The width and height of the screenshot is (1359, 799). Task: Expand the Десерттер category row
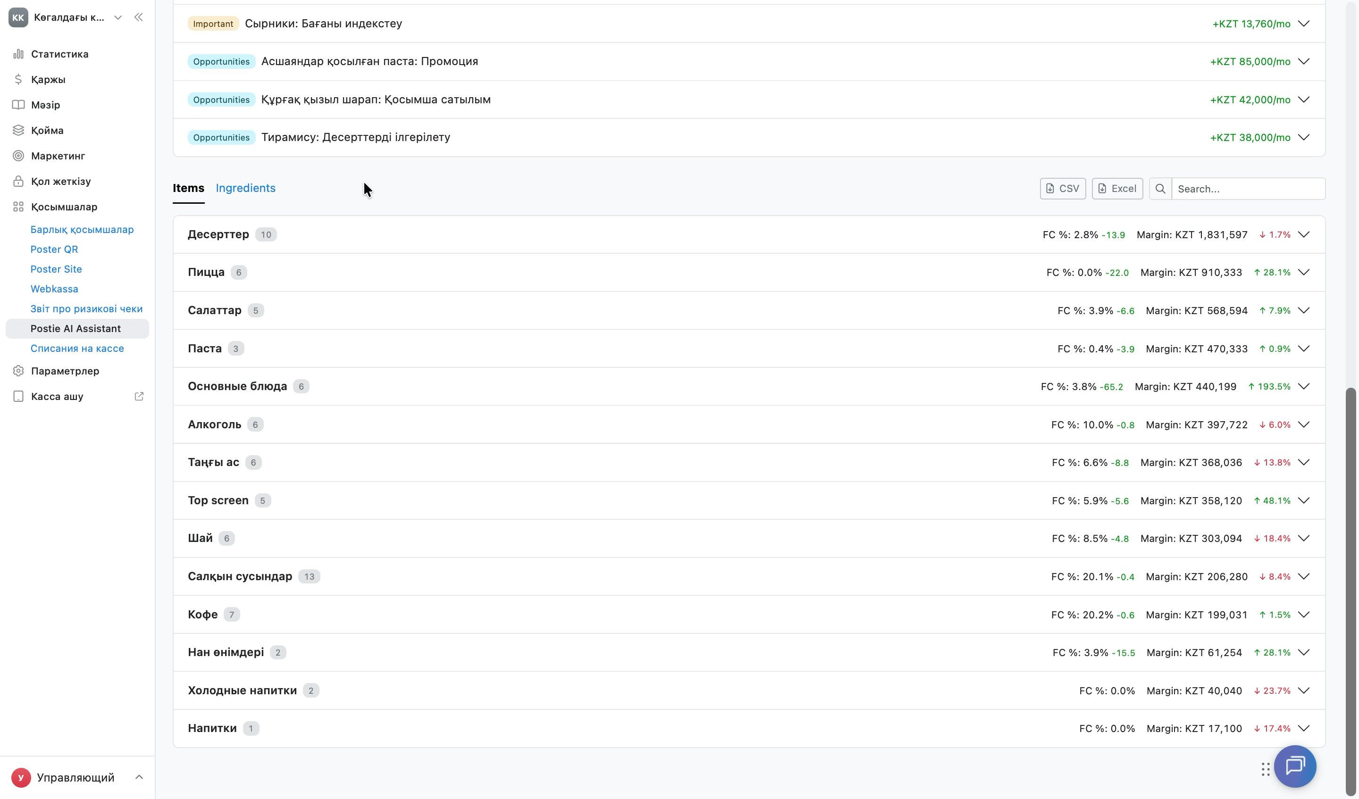(748, 234)
